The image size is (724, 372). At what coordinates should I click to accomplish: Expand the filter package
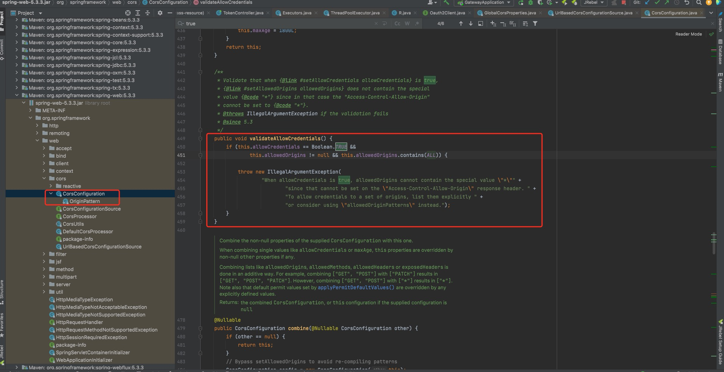(44, 254)
